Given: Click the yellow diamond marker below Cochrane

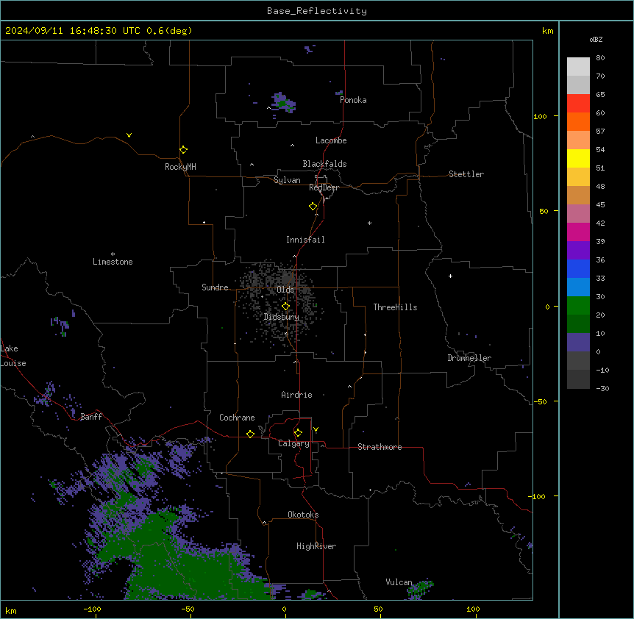Looking at the screenshot, I should (x=250, y=434).
